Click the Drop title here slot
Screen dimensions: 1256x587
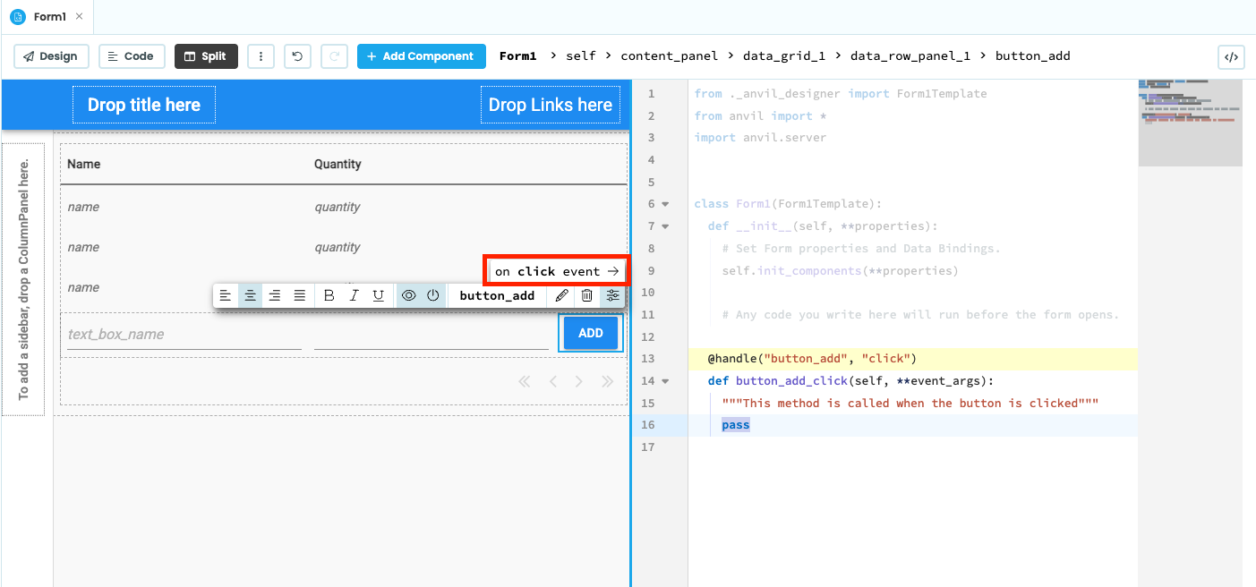click(144, 105)
